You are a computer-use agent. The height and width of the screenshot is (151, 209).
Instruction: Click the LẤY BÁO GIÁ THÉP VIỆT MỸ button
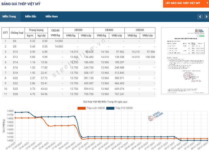click(183, 3)
